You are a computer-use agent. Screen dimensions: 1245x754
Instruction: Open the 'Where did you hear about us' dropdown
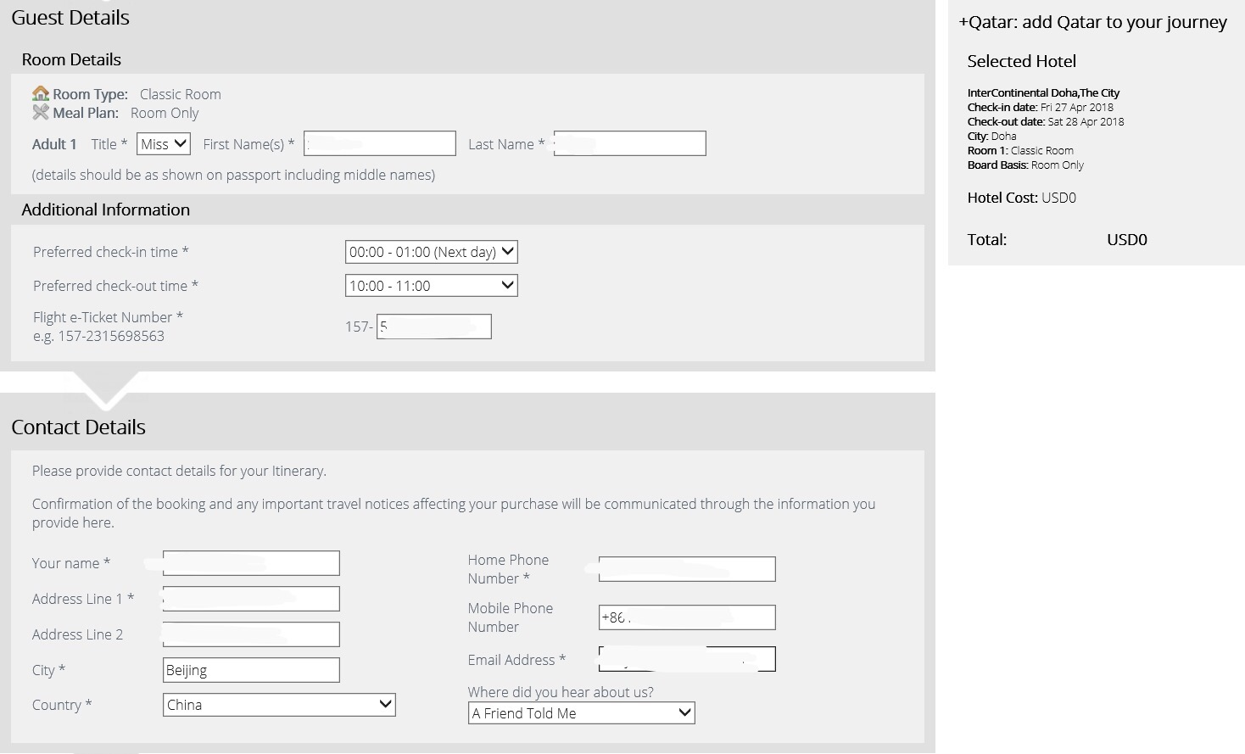coord(581,713)
